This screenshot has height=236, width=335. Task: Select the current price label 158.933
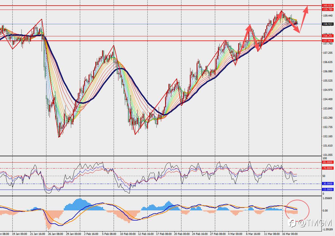[x=328, y=24]
